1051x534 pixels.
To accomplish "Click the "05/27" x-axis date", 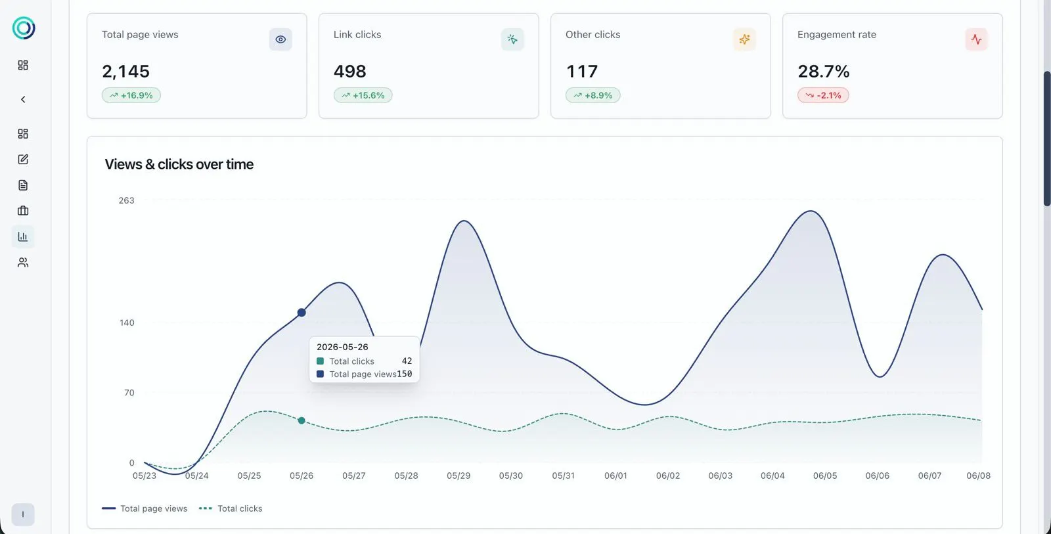I will (x=354, y=476).
